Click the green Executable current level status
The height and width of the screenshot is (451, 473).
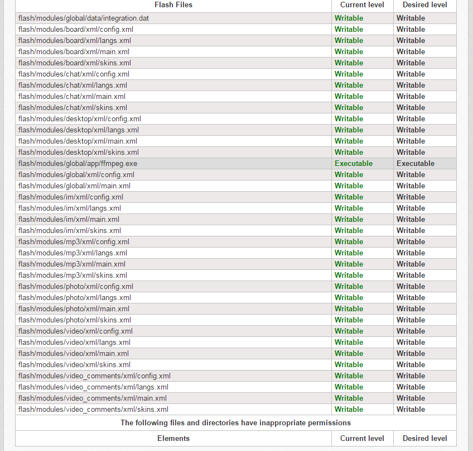pos(354,164)
